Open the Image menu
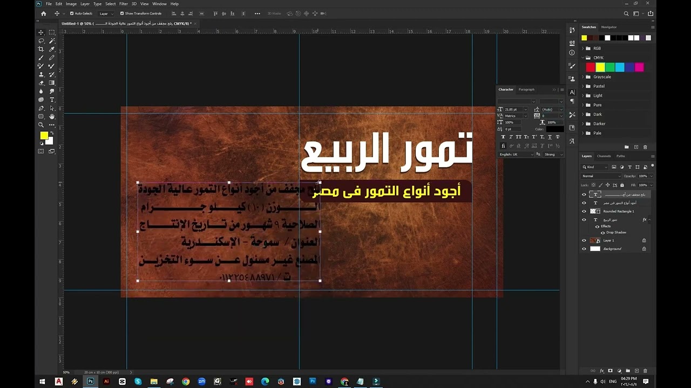691x388 pixels. (x=71, y=4)
